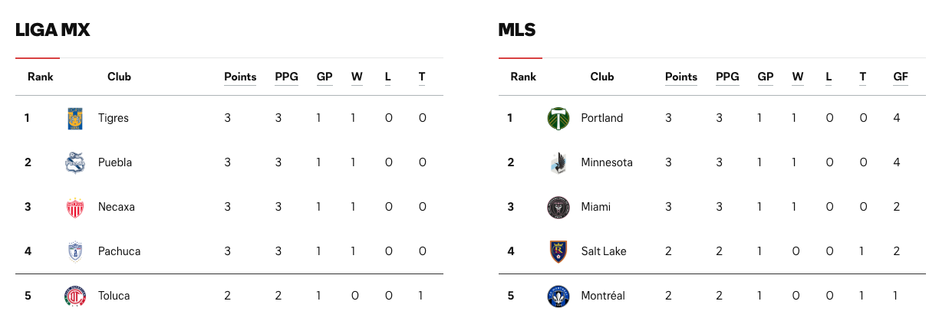Screen dimensions: 939x321
Task: Sort Liga MX table by Points header
Action: pos(240,77)
